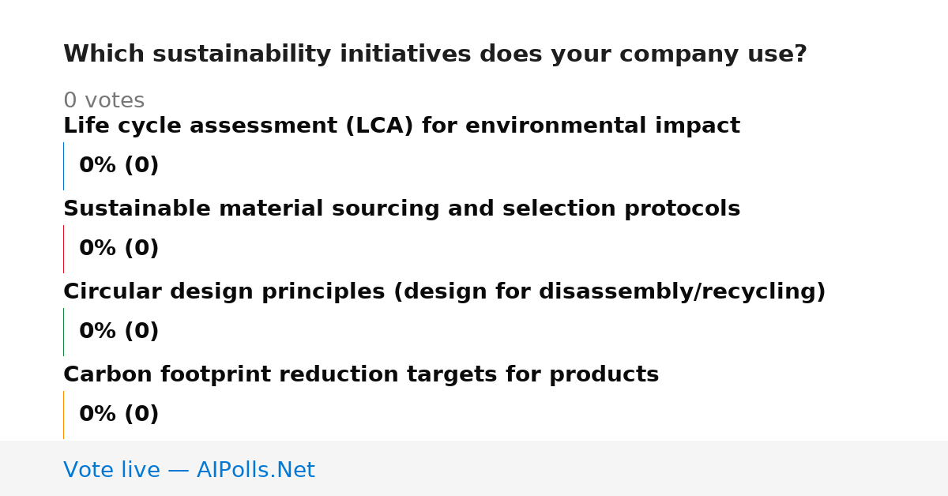Viewport: 948px width, 496px height.
Task: Open the Vote live AIPolls.Net link
Action: coord(189,470)
